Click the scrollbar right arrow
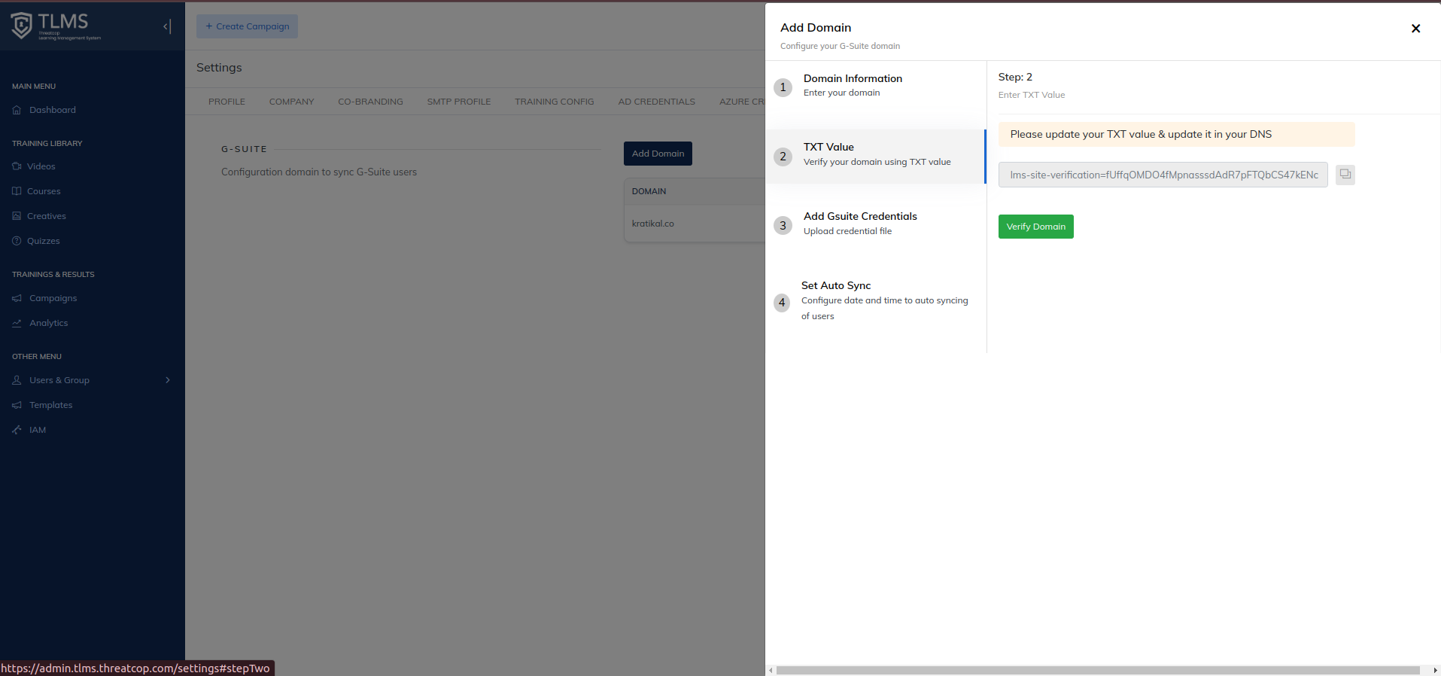Screen dimensions: 1441x676 [x=1435, y=670]
